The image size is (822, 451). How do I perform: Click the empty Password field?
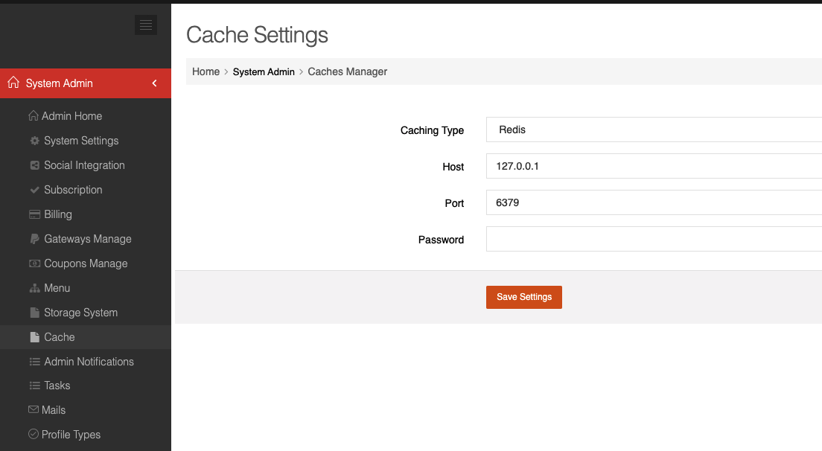pyautogui.click(x=654, y=239)
